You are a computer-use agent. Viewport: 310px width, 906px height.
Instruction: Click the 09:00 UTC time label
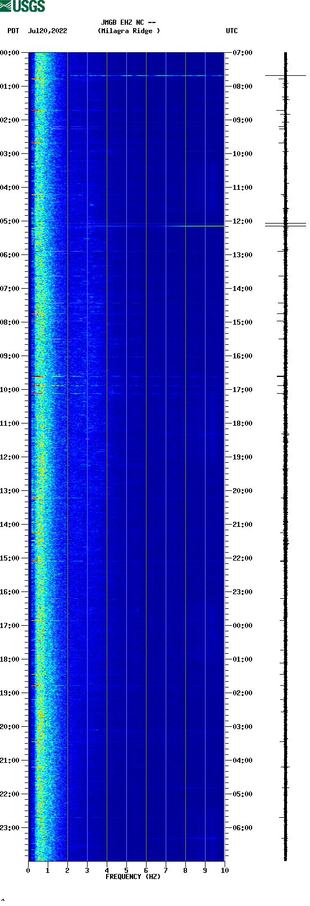click(x=243, y=120)
